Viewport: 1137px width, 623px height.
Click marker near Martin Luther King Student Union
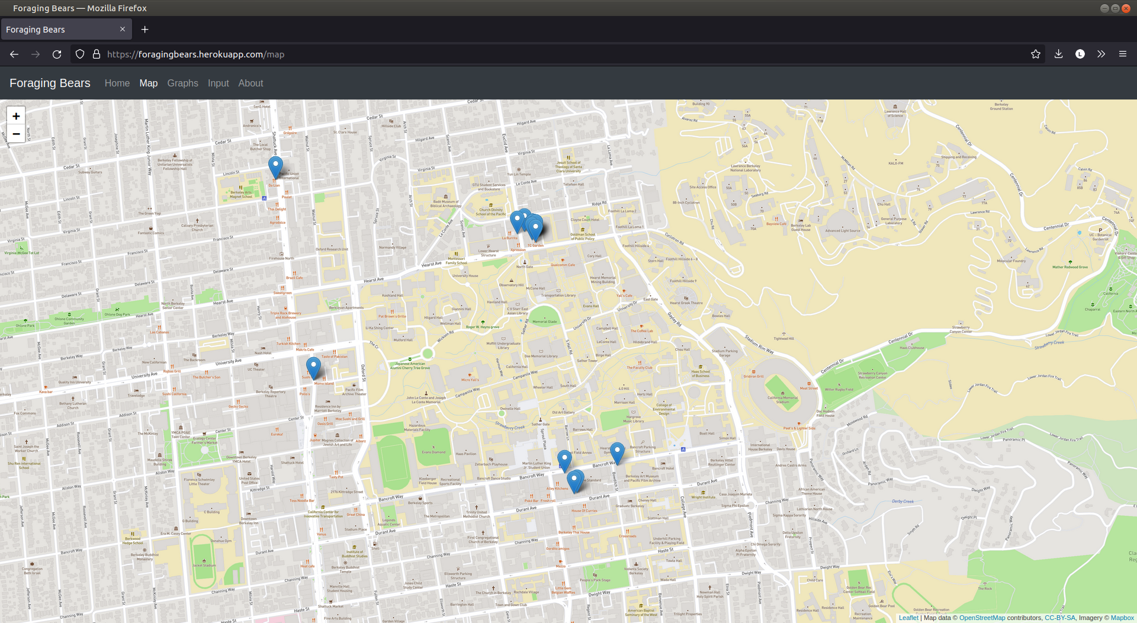click(x=564, y=460)
